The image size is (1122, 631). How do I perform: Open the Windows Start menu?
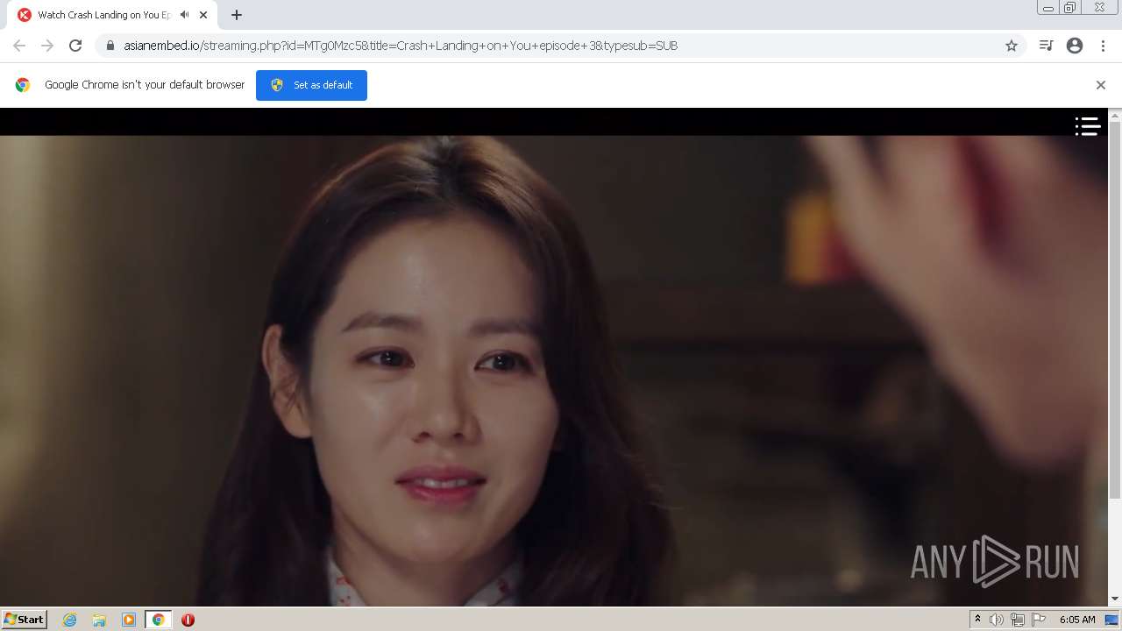pos(25,620)
